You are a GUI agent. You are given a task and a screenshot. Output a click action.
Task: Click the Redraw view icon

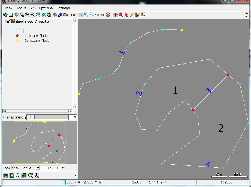(x=5, y=15)
